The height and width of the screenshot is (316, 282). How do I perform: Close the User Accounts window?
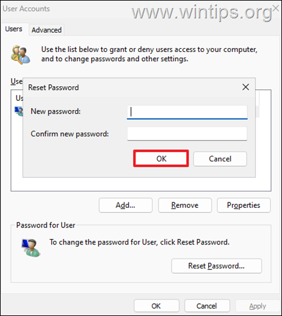(x=276, y=8)
